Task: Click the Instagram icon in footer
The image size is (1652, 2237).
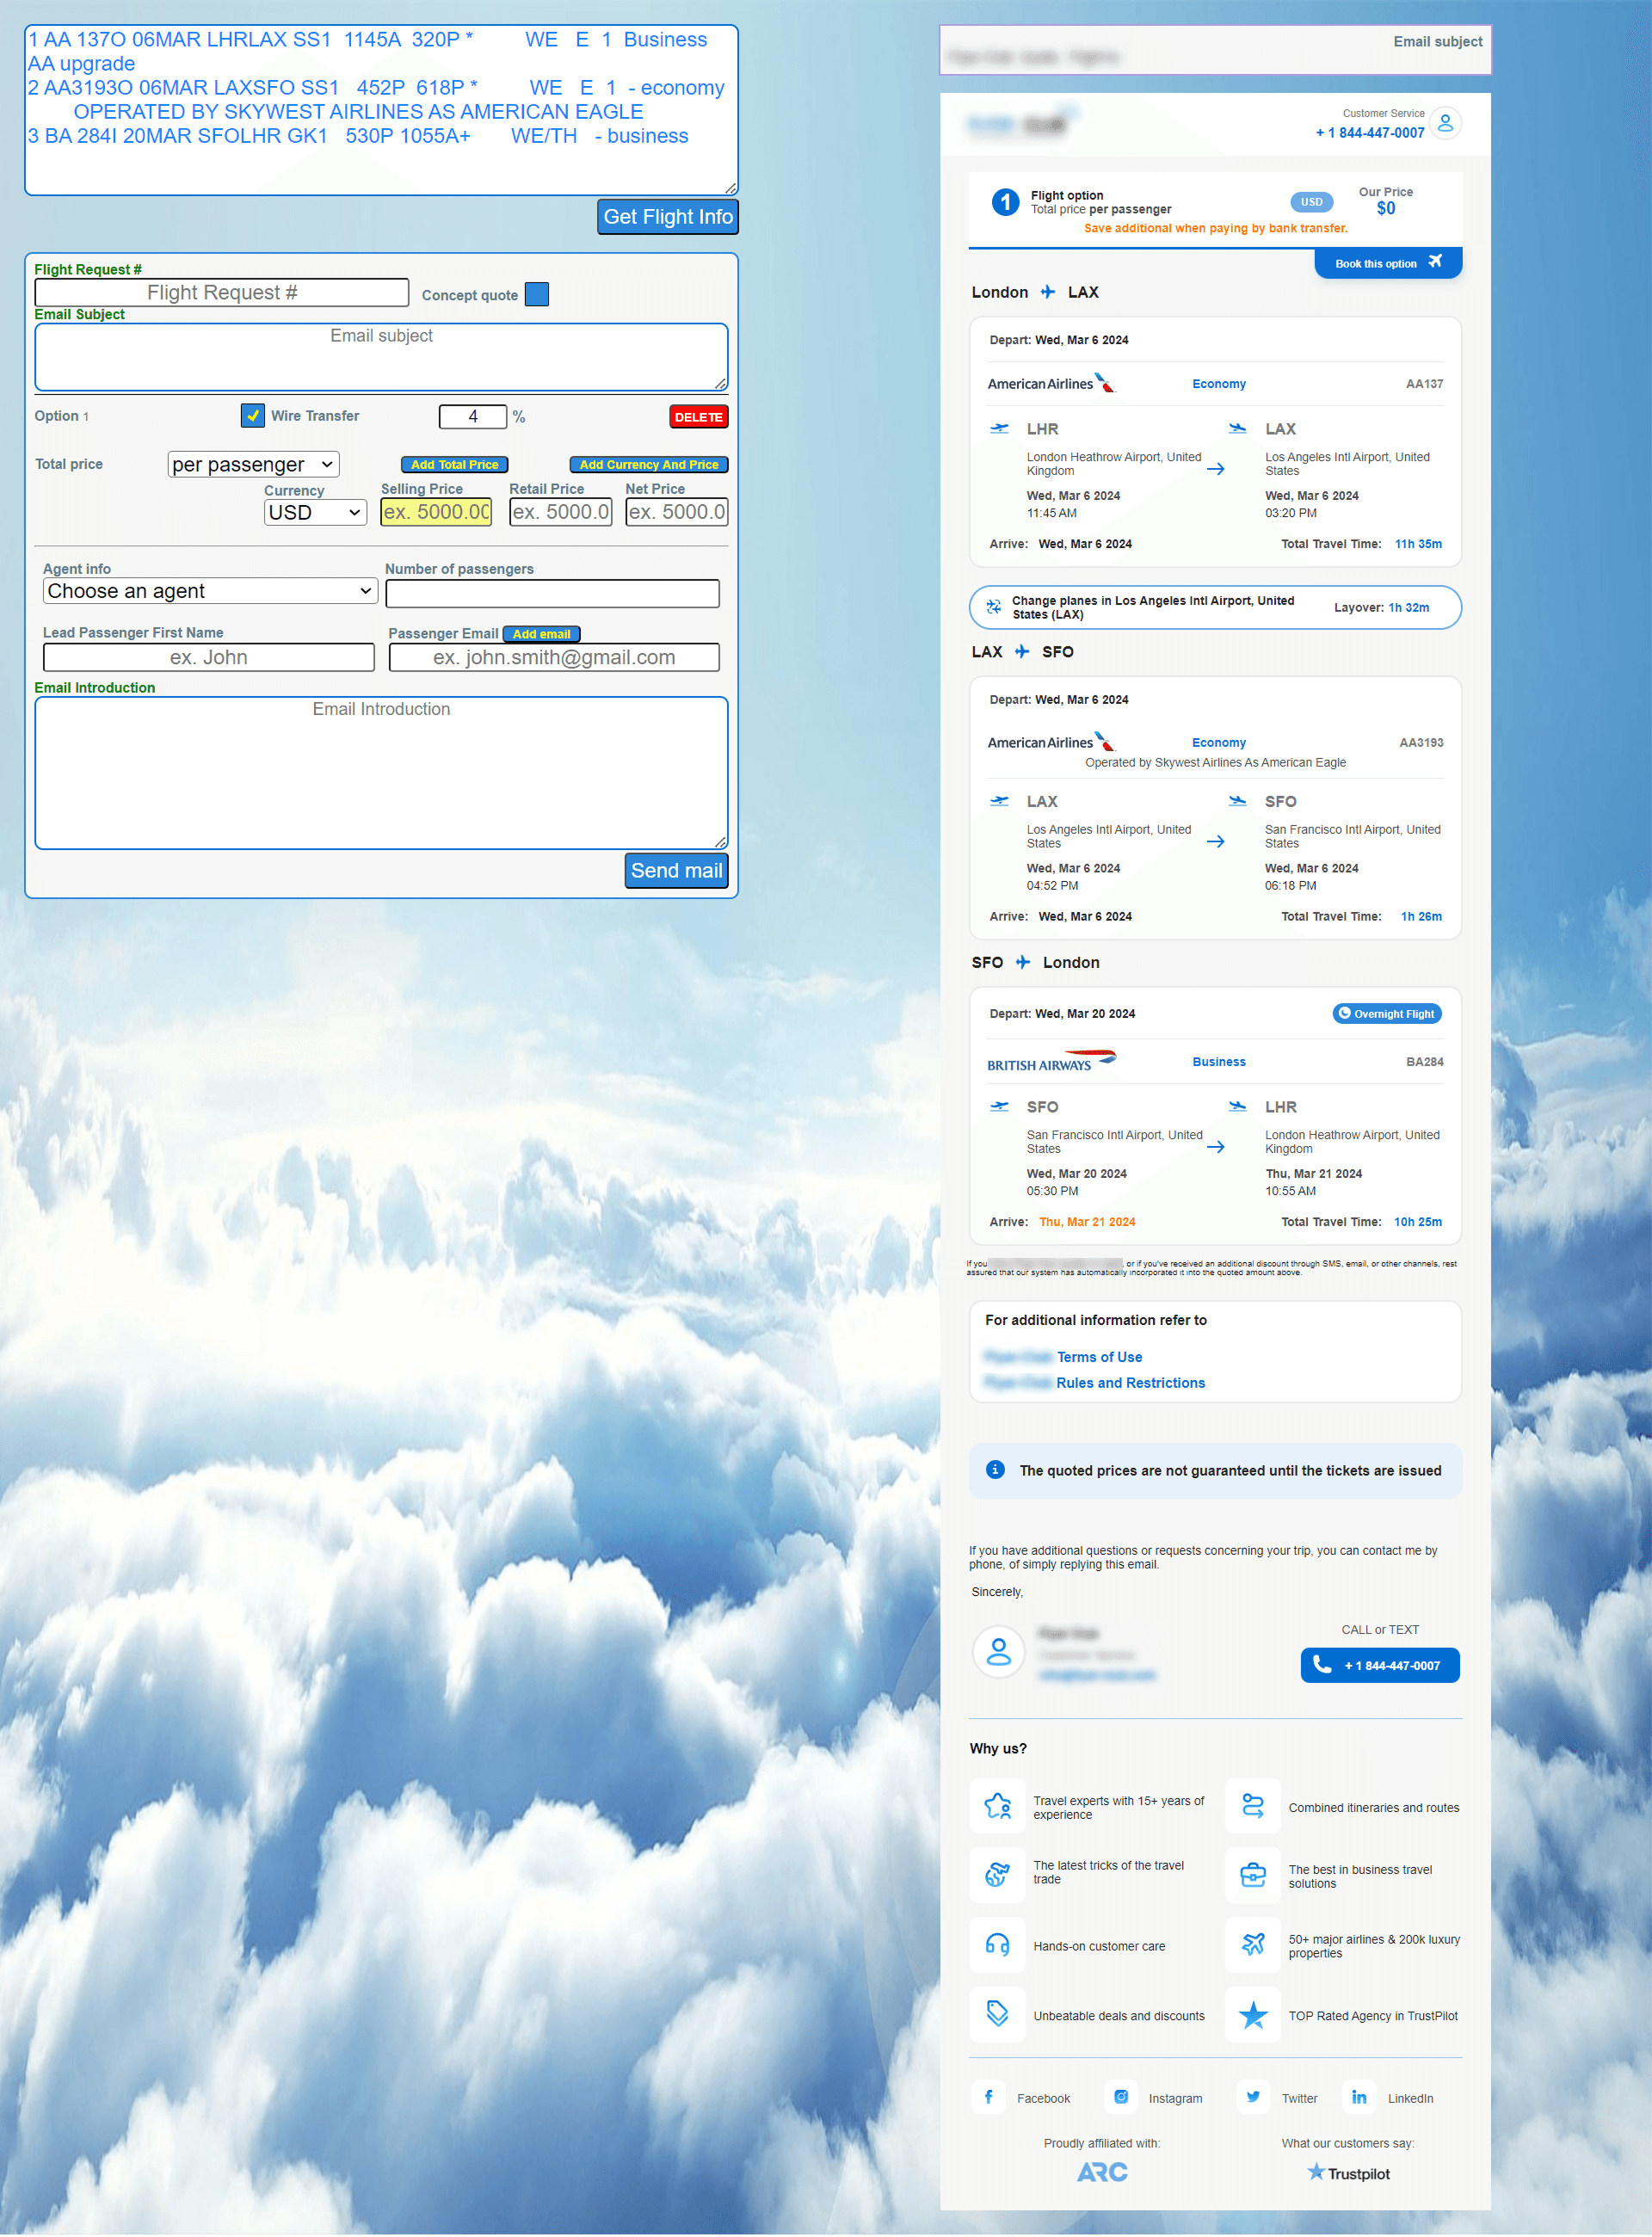Action: tap(1121, 2097)
